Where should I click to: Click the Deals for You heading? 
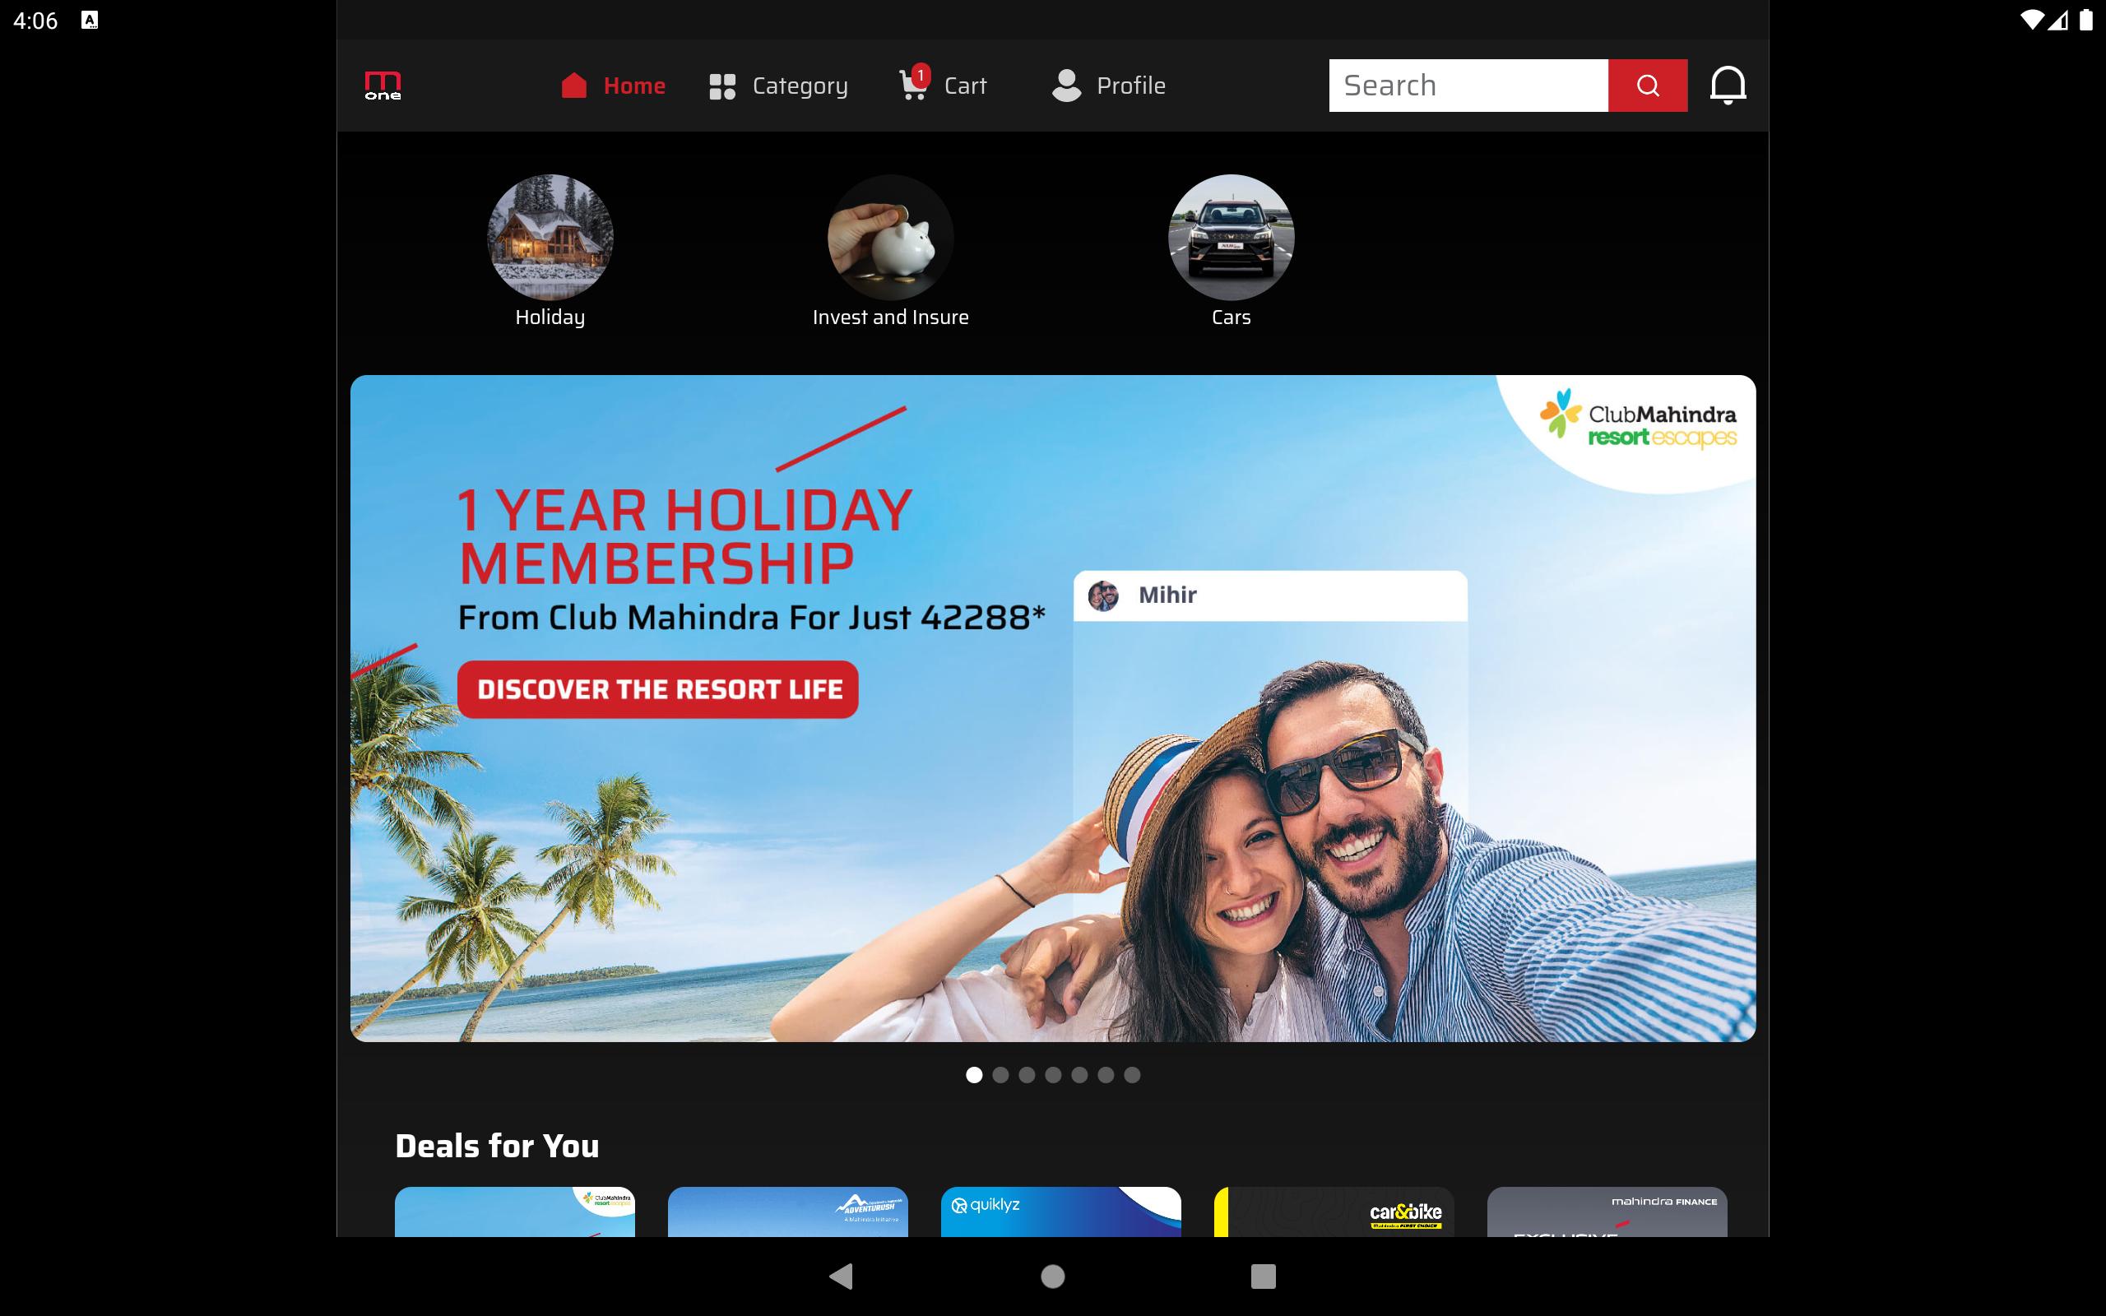coord(497,1146)
